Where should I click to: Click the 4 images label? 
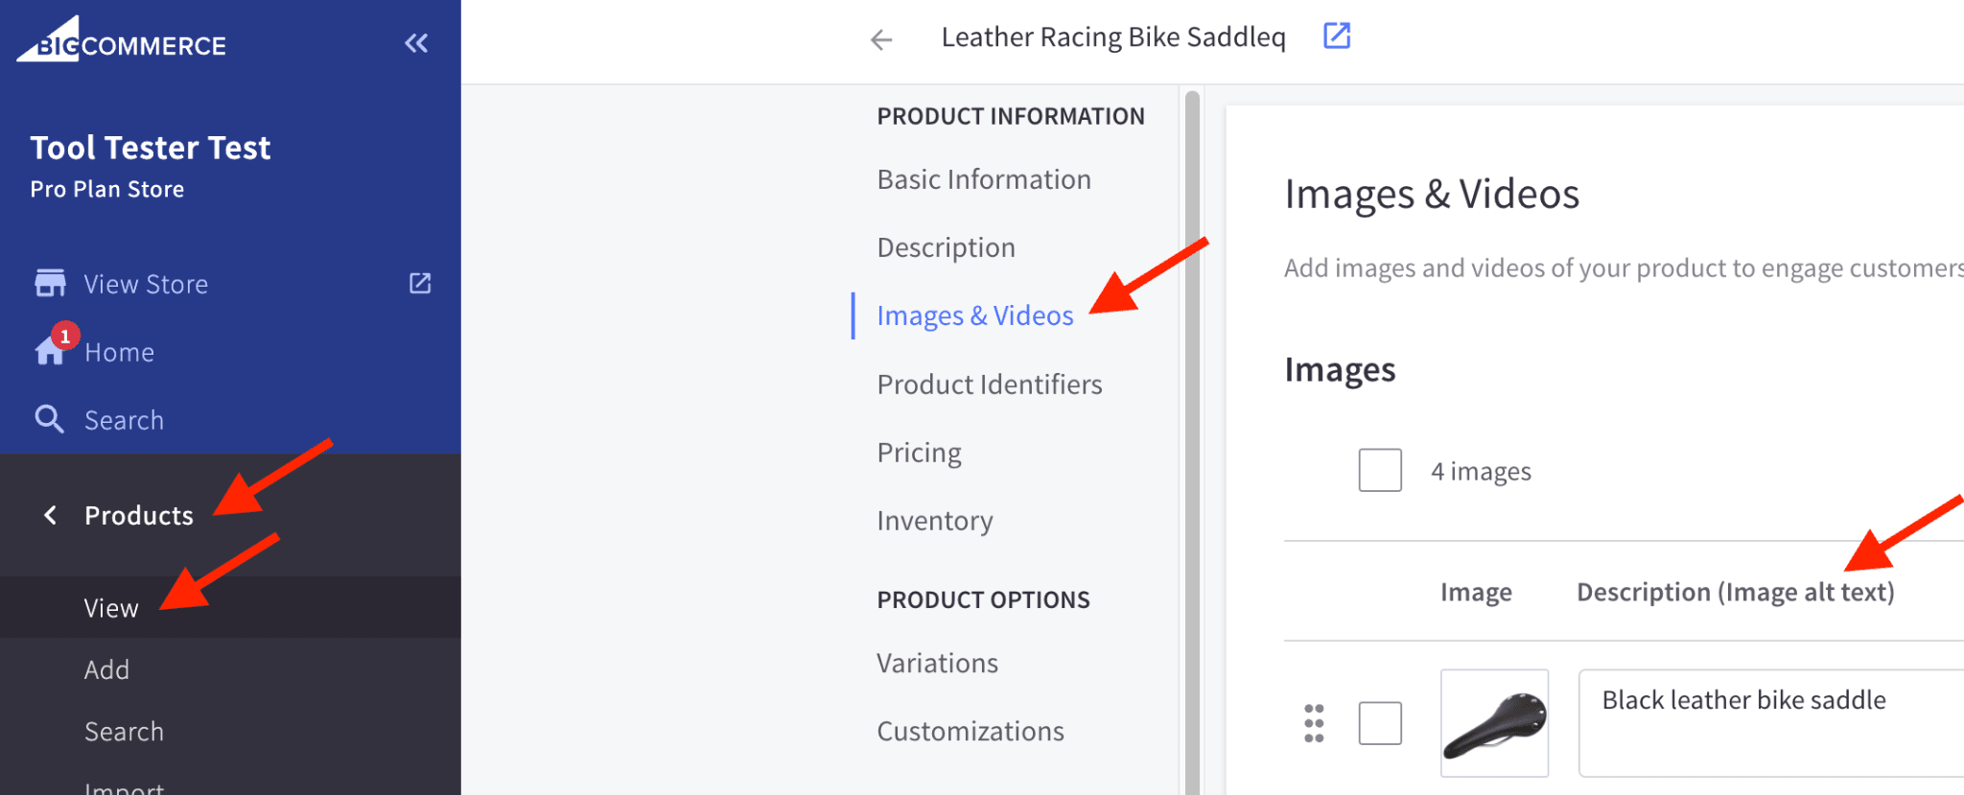click(x=1481, y=471)
